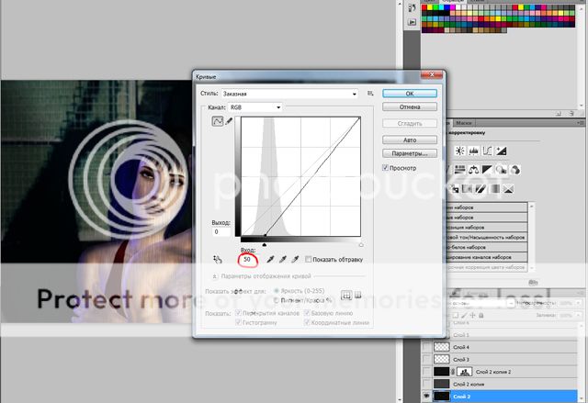Screen dimensions: 588x403
Task: Click the Вход input value field
Action: (x=248, y=260)
